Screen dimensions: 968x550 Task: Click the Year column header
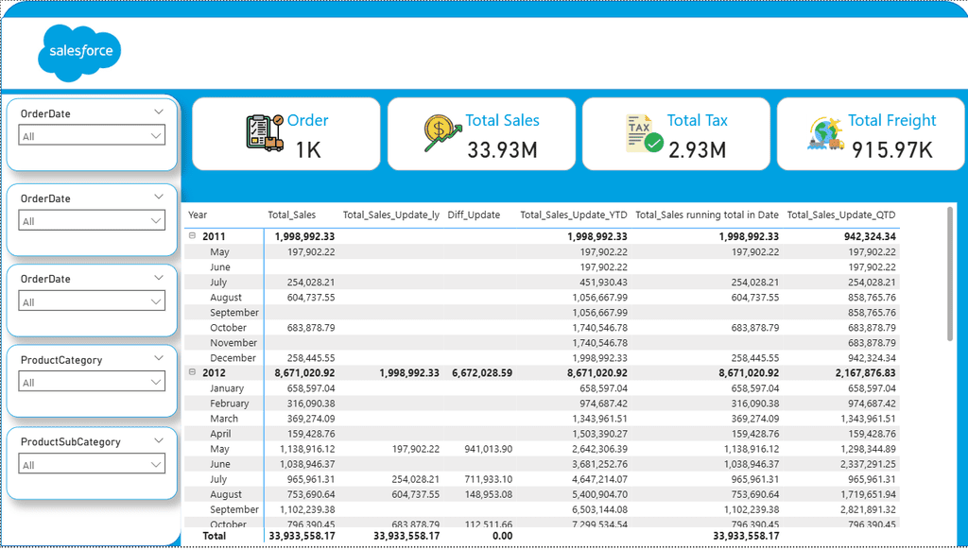pos(198,215)
